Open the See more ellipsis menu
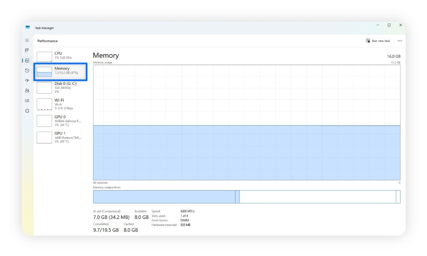This screenshot has height=256, width=427. [x=400, y=40]
